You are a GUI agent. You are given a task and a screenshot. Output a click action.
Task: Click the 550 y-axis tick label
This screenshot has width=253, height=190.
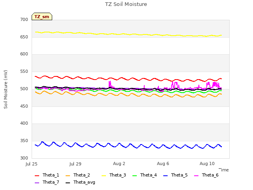(24, 71)
